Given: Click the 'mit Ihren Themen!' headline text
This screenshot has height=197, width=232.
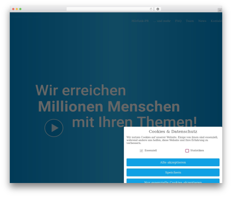Looking at the screenshot, I should coord(135,122).
